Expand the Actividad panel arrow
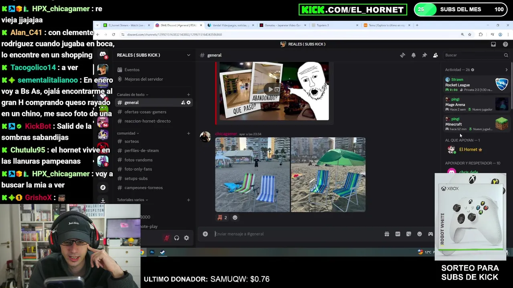Screen dimensions: 513x288 (506, 70)
